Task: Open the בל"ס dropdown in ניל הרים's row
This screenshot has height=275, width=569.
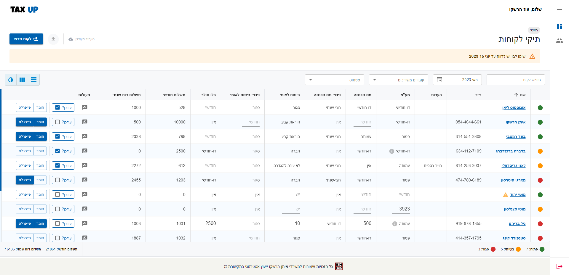Action: coord(207,223)
